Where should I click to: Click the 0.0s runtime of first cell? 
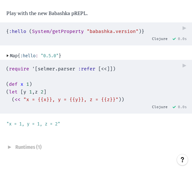point(182,39)
